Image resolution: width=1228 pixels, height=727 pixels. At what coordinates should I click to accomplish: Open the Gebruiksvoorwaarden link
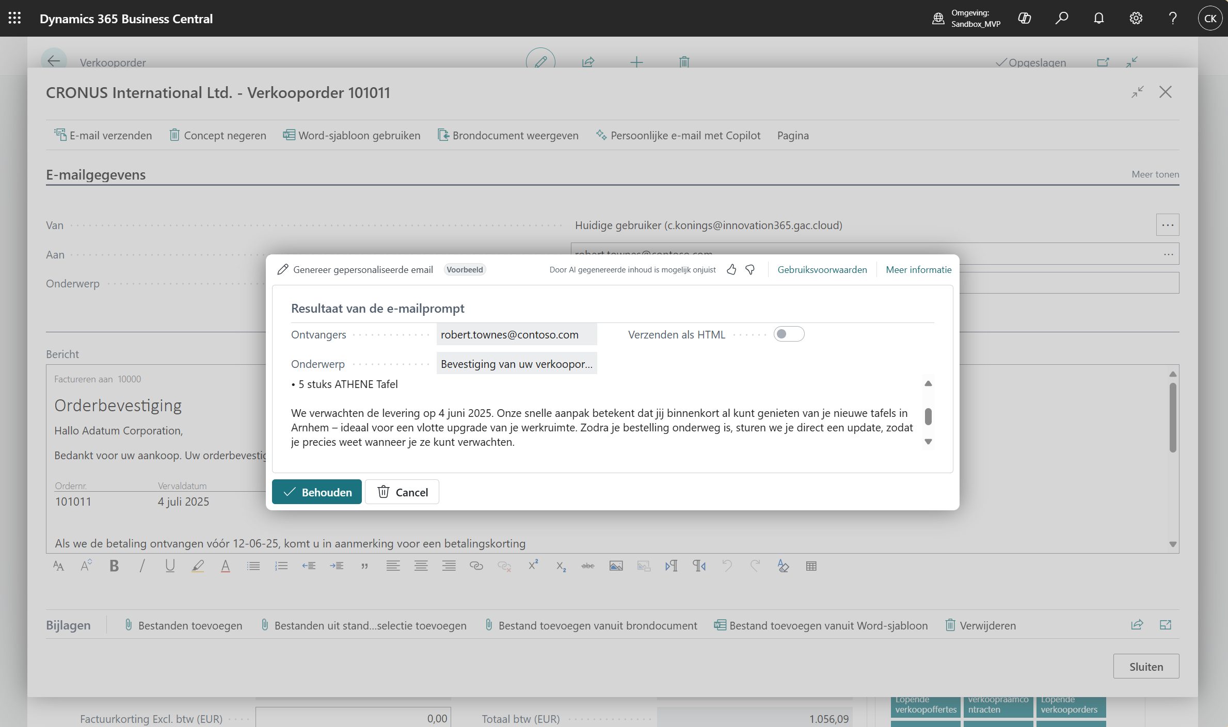point(822,269)
